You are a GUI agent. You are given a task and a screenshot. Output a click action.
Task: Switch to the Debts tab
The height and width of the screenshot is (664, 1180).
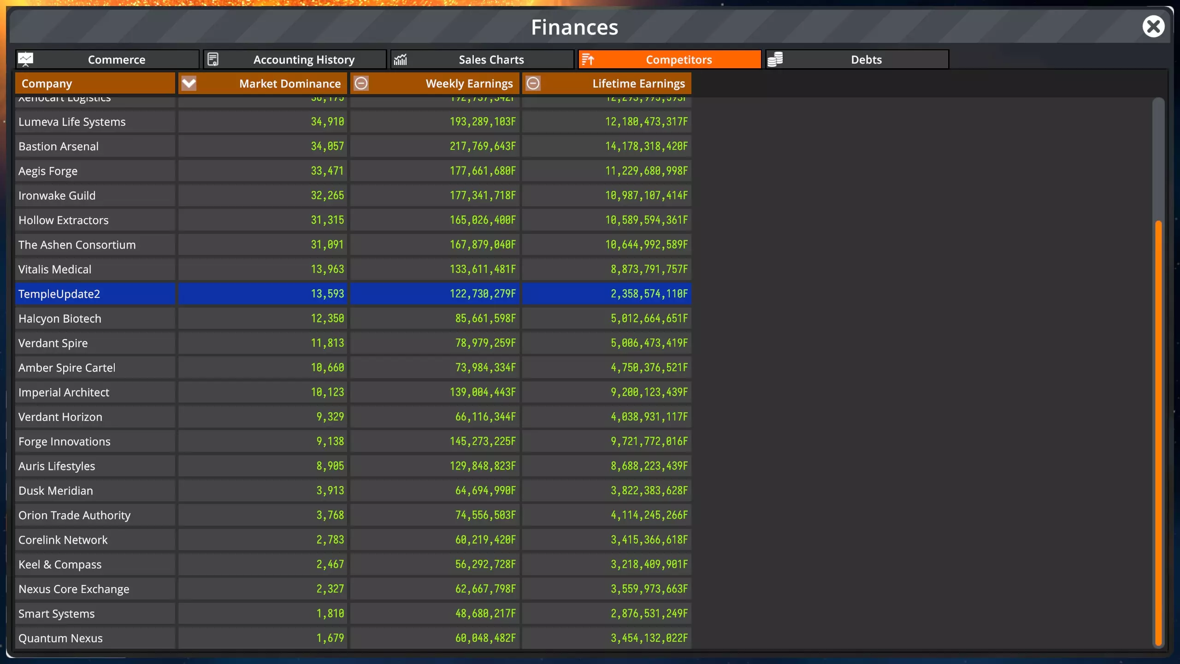click(866, 59)
